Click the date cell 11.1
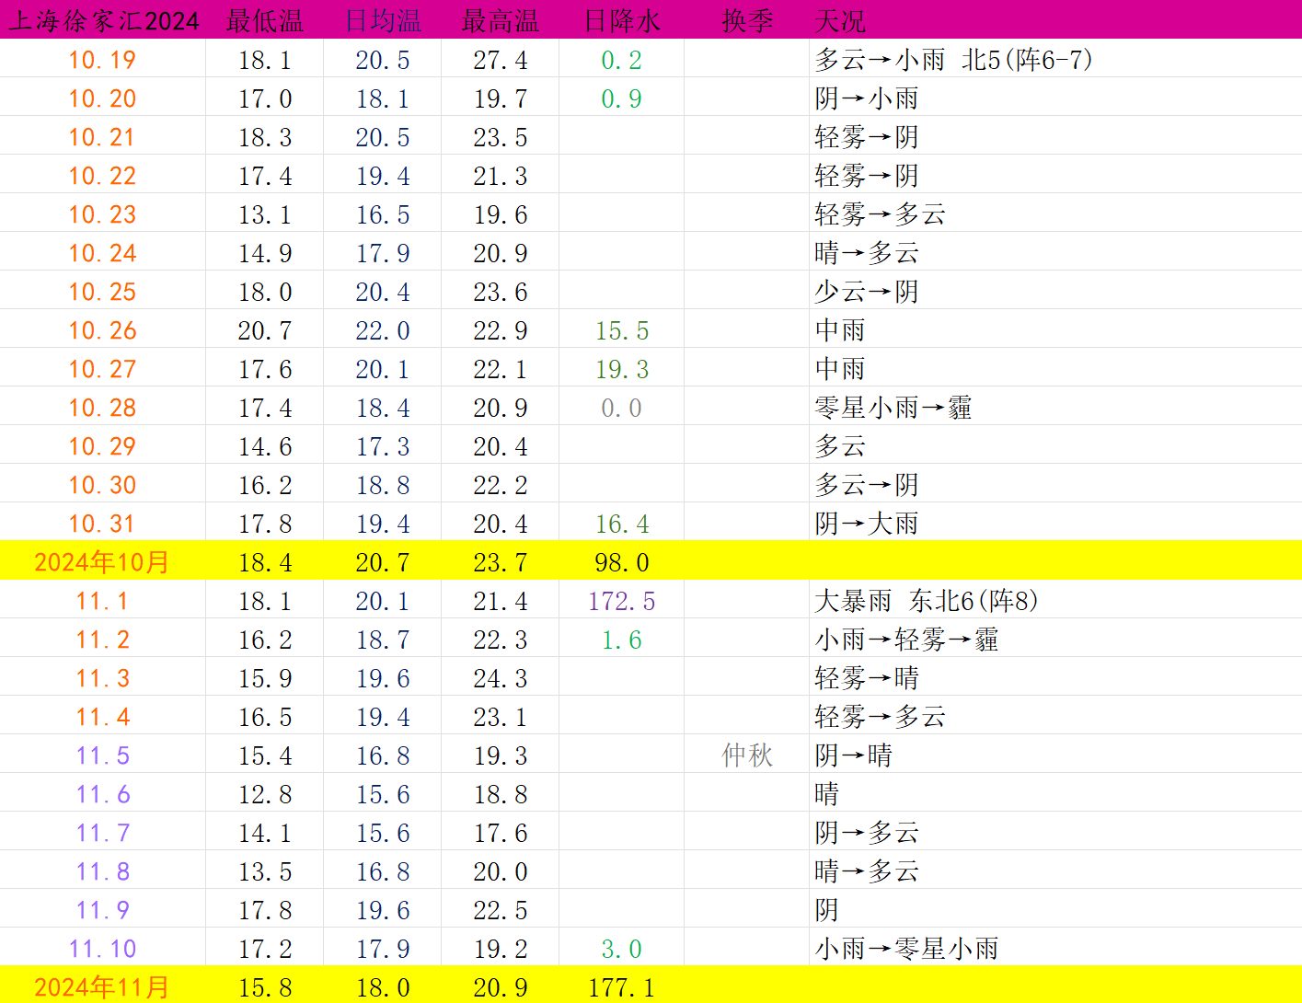The height and width of the screenshot is (1003, 1302). 102,601
